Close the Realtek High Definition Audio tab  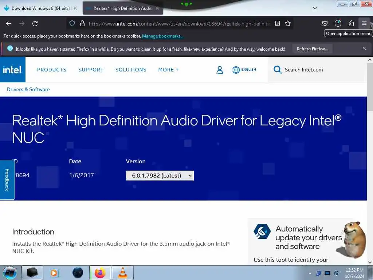coord(157,8)
